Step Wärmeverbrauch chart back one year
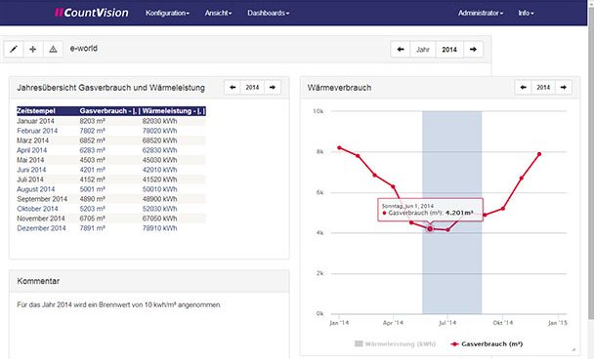 point(523,88)
